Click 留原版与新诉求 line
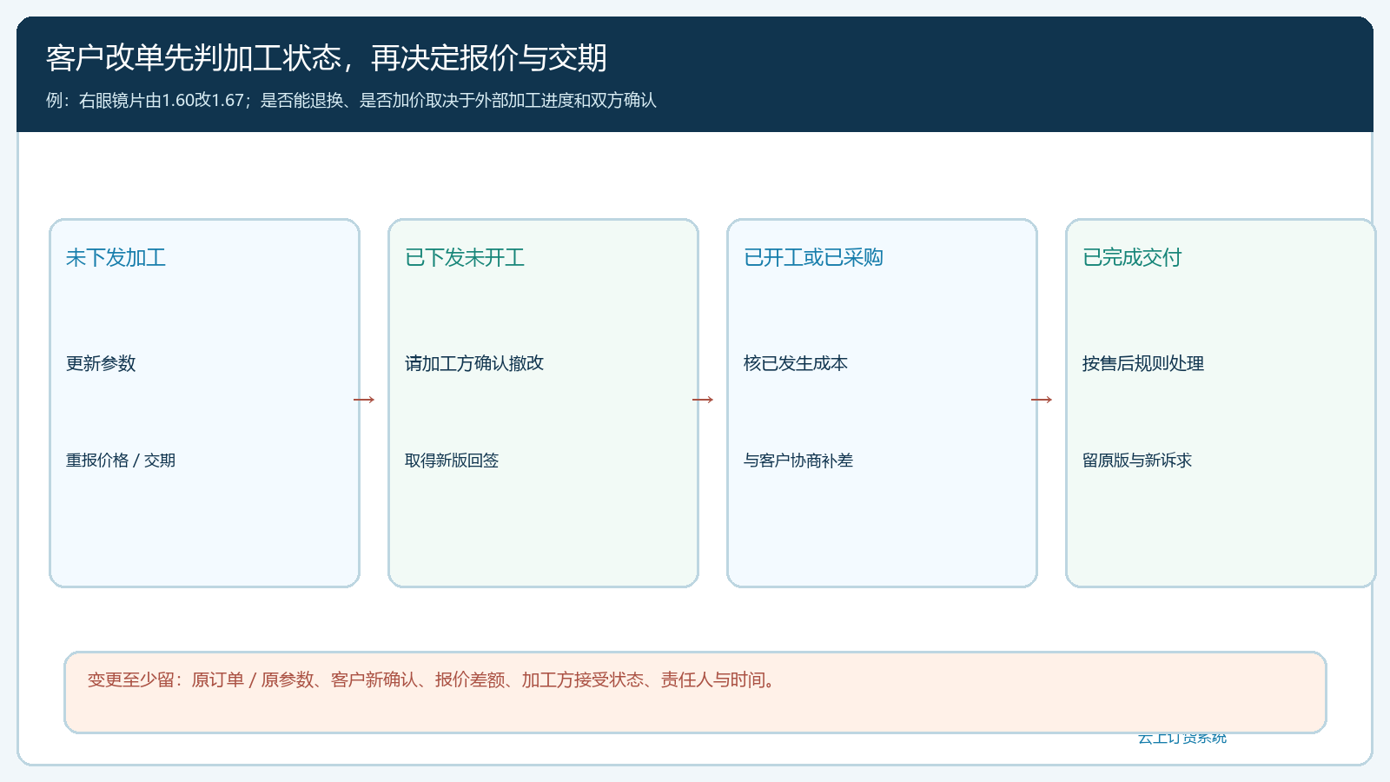Screen dimensions: 1390x782 point(1137,461)
